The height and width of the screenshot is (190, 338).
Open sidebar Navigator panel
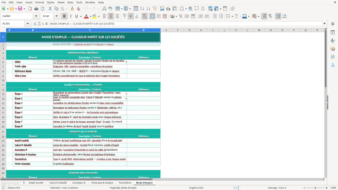[x=333, y=57]
